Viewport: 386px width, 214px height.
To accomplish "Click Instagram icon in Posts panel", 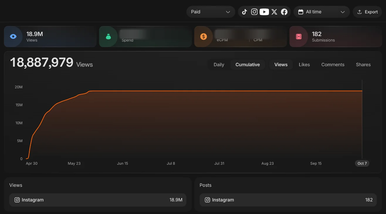I will (x=207, y=200).
